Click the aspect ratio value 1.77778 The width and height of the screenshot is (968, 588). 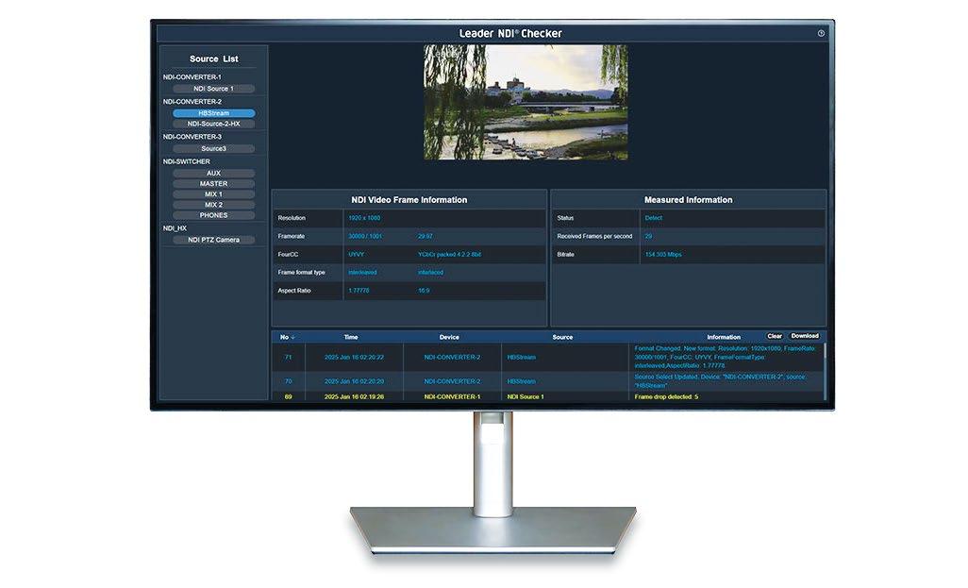[359, 291]
